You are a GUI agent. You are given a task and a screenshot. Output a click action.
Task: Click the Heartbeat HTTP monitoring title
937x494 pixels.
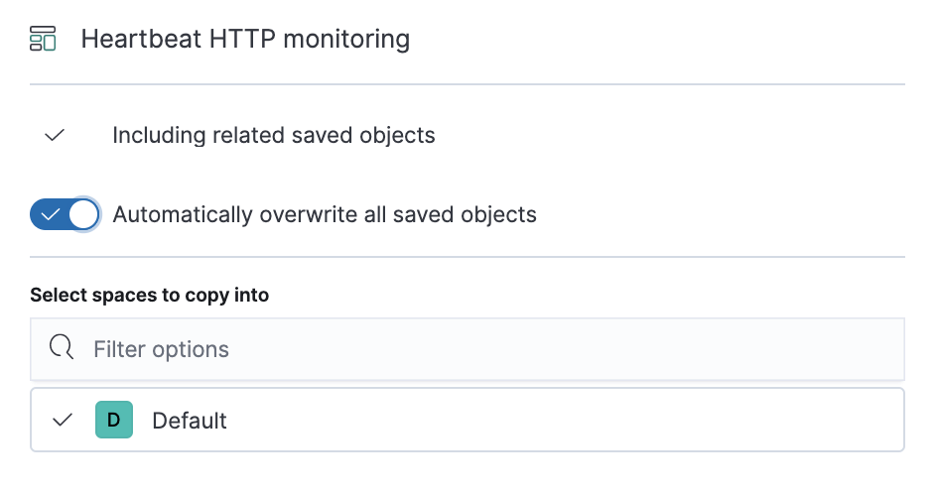tap(245, 39)
